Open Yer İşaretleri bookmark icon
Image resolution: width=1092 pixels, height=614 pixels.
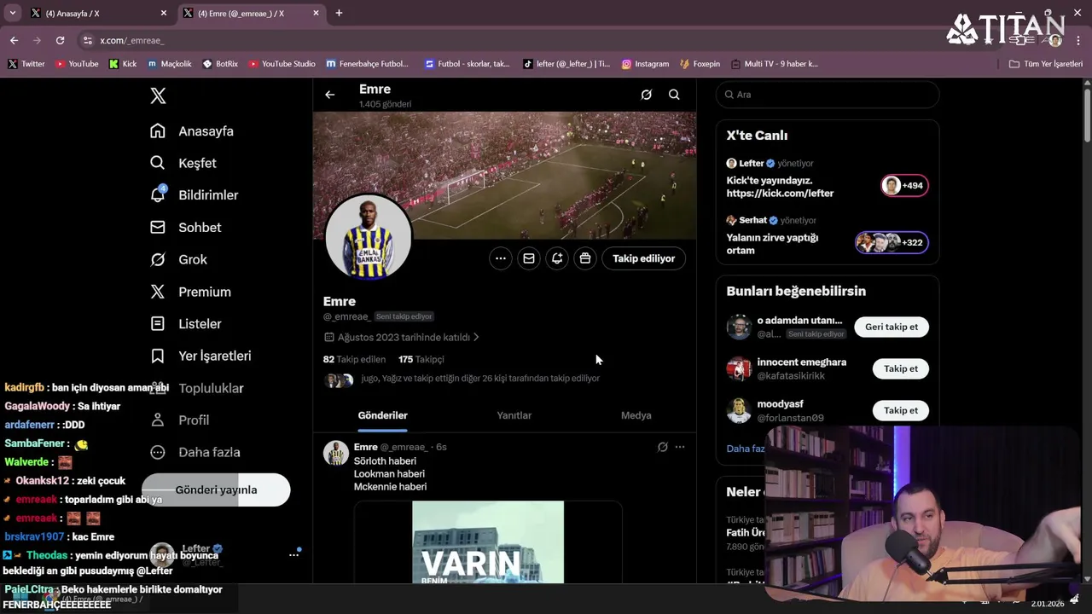click(158, 356)
